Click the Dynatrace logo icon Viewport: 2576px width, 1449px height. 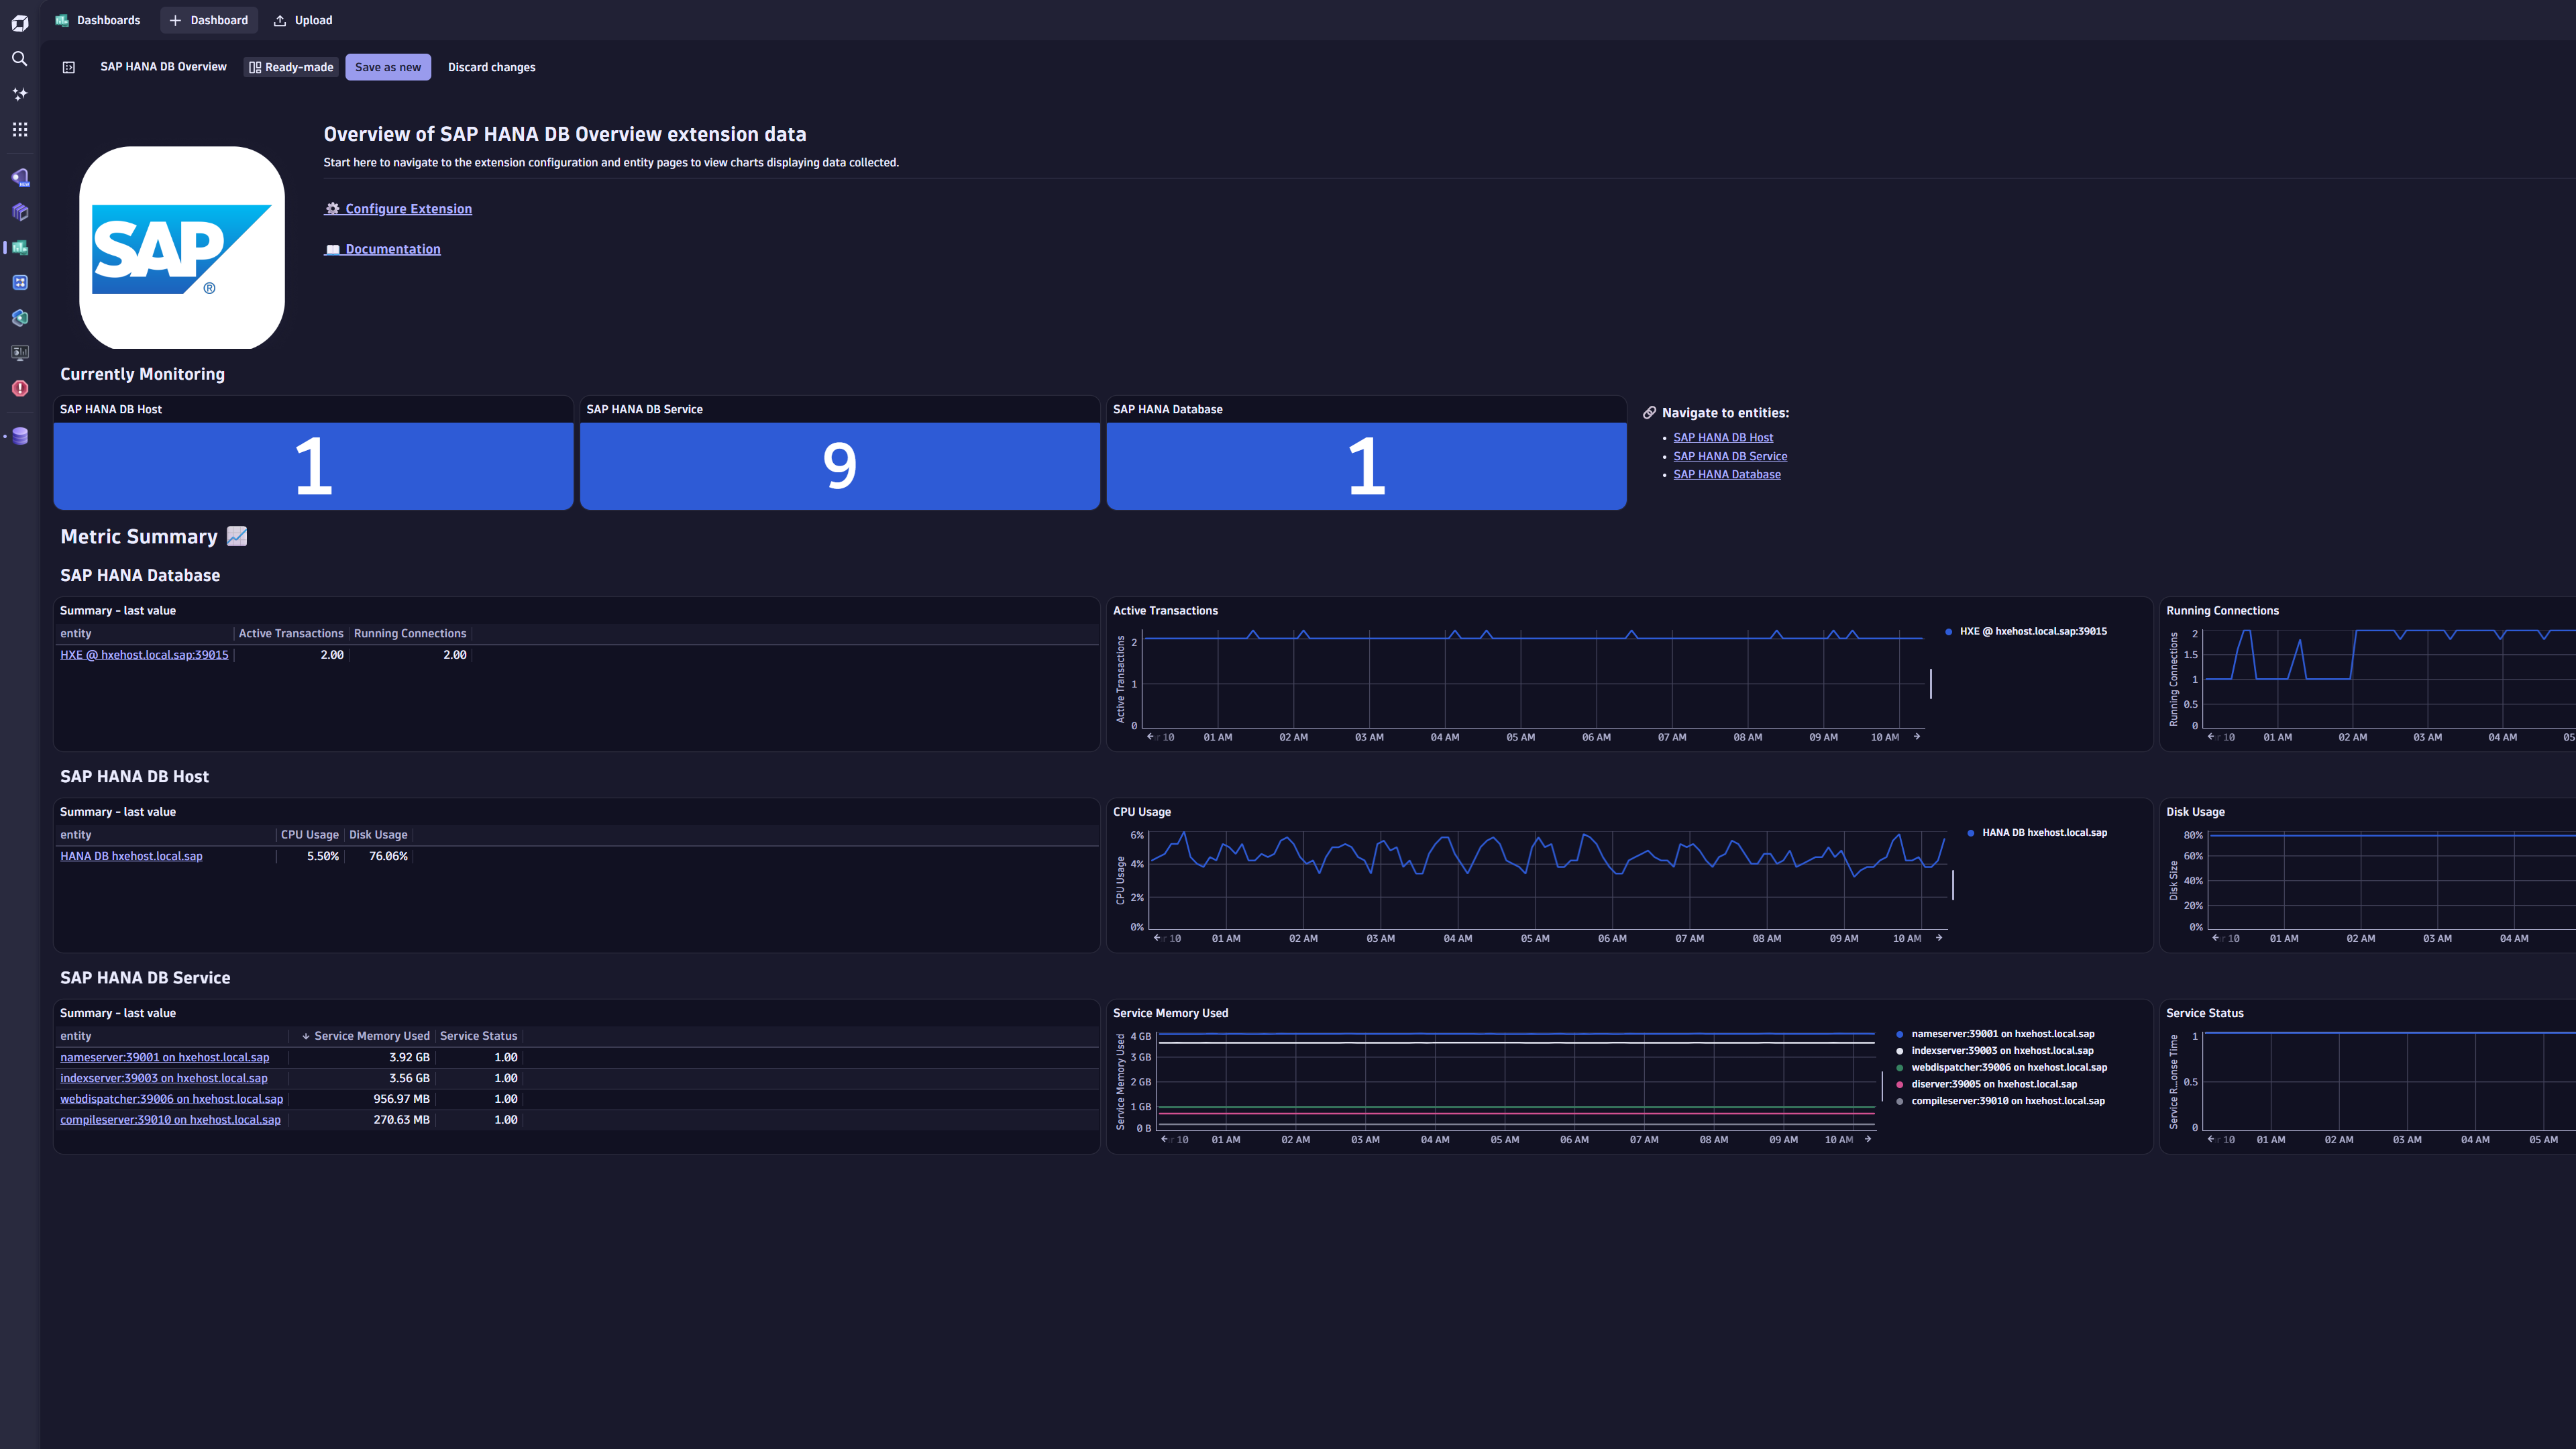pyautogui.click(x=20, y=22)
